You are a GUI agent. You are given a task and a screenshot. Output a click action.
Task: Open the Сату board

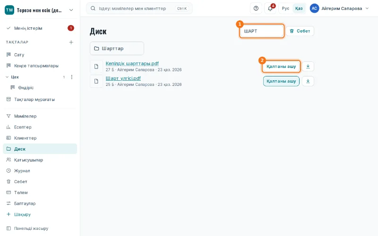pyautogui.click(x=40, y=55)
